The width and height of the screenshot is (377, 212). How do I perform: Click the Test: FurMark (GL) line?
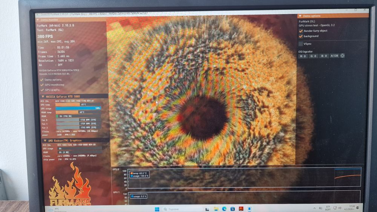pyautogui.click(x=50, y=30)
